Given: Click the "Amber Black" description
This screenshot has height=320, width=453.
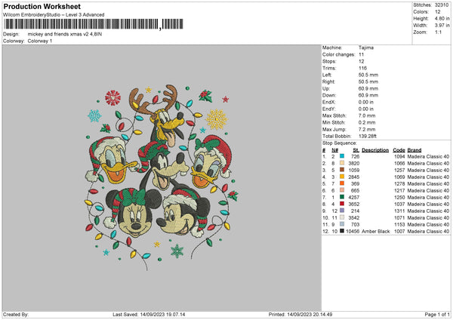Looking at the screenshot, I should tap(375, 232).
